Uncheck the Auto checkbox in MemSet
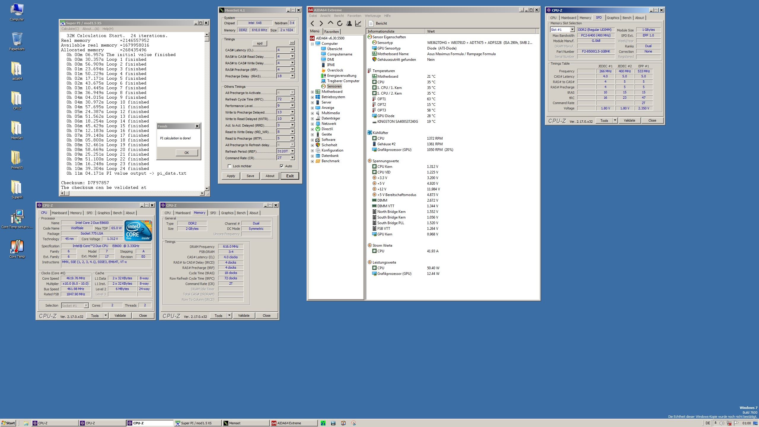Image resolution: width=759 pixels, height=427 pixels. 282,166
